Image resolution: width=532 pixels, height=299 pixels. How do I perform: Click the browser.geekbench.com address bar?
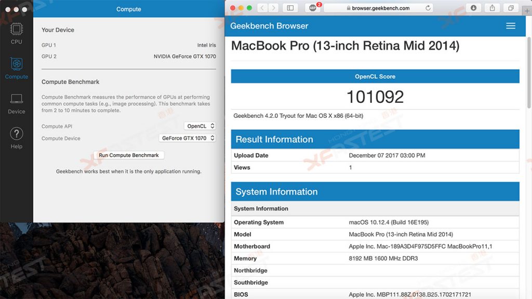pyautogui.click(x=378, y=8)
